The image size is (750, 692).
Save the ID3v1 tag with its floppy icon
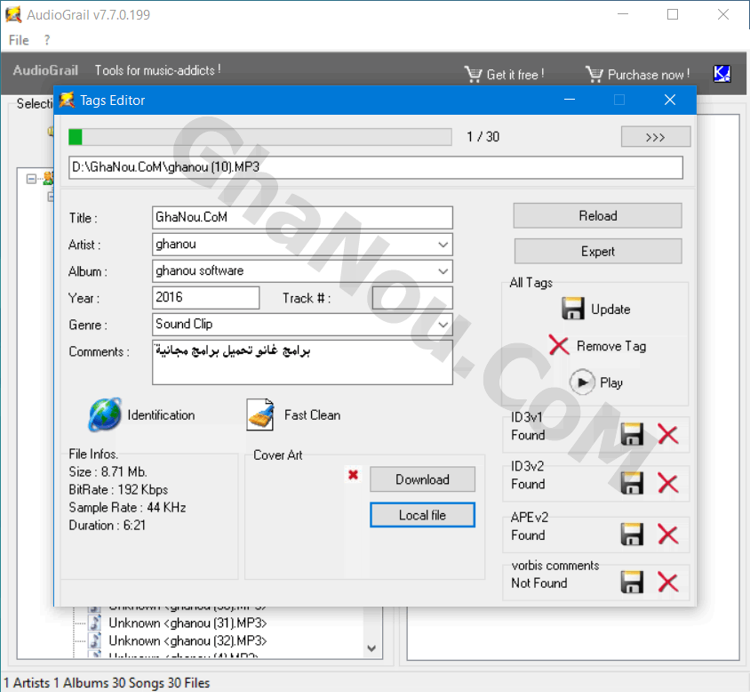click(632, 434)
